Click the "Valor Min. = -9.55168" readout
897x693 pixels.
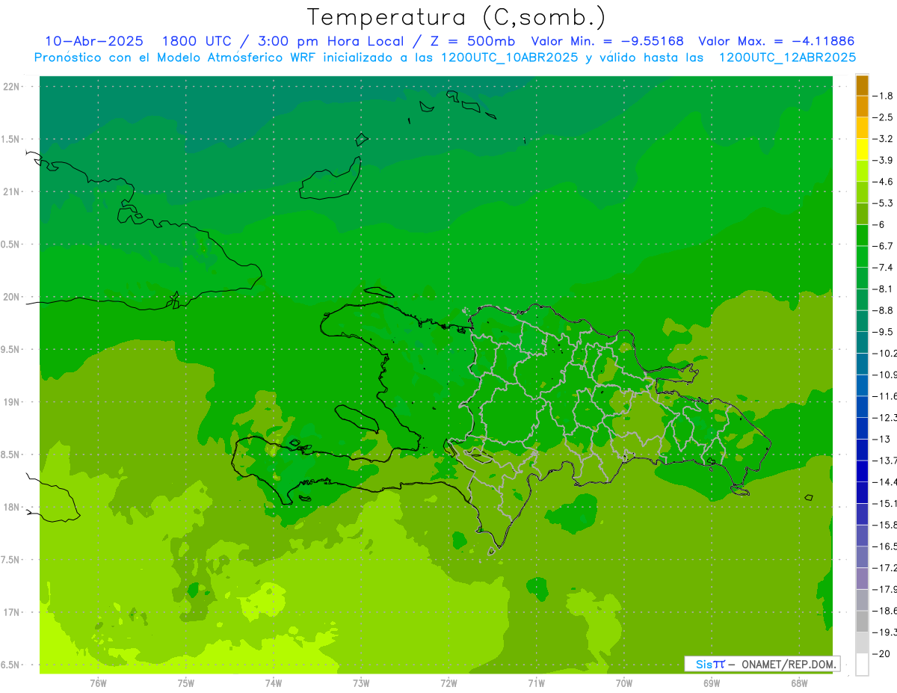click(x=607, y=41)
